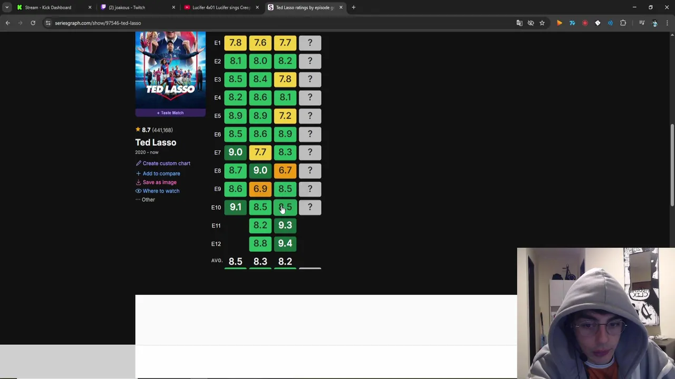Screen dimensions: 675x379
Task: Reload the seriesgraph page
Action: 33,23
